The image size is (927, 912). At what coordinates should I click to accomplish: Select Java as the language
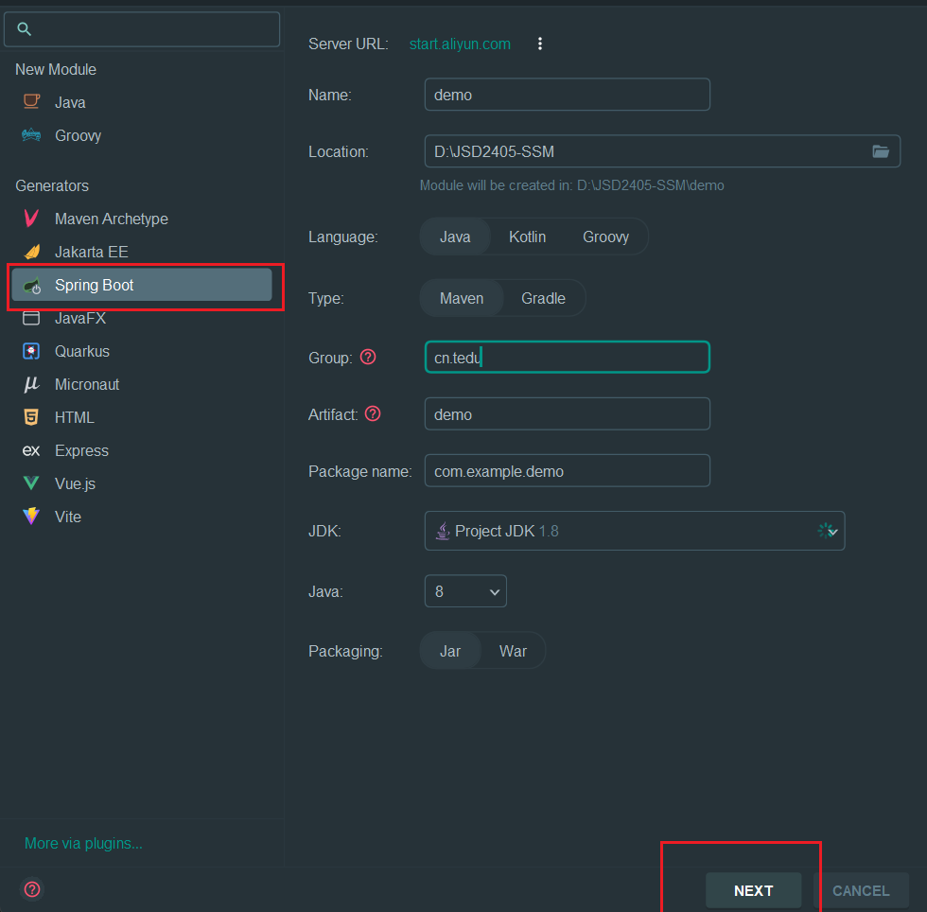(455, 237)
